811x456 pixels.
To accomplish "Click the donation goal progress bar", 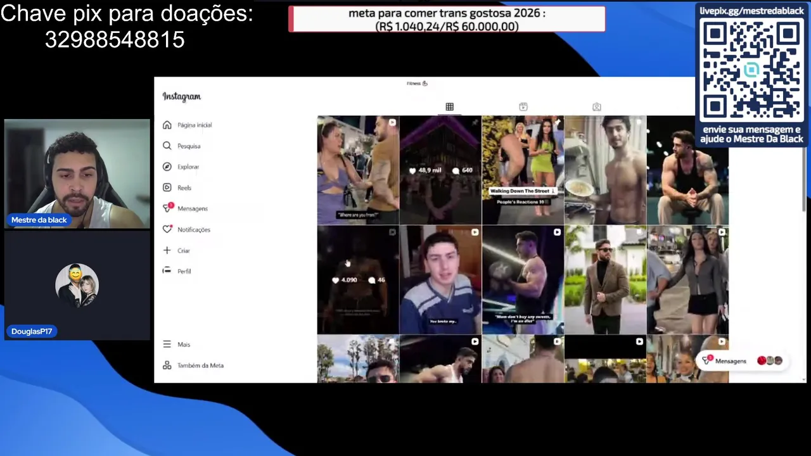I will coord(447,19).
